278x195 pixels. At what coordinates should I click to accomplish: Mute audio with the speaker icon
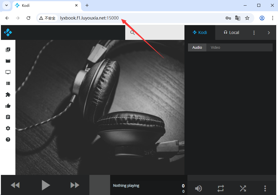click(198, 188)
